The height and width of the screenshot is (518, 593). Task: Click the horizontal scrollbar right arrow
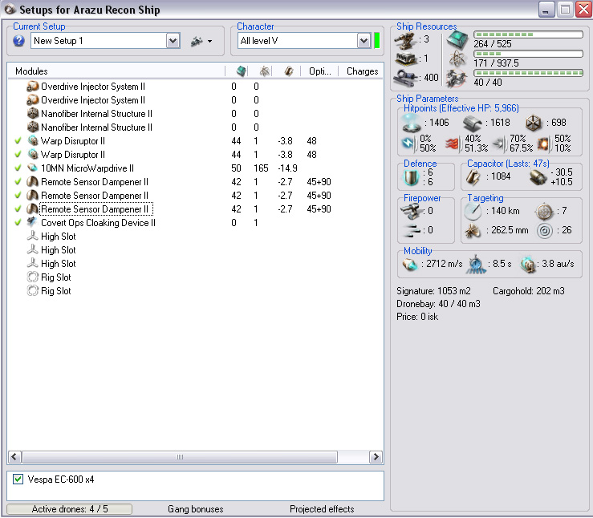[x=376, y=456]
